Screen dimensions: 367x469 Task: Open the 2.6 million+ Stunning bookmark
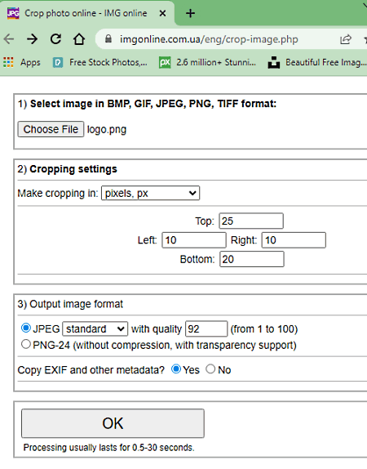pyautogui.click(x=207, y=63)
